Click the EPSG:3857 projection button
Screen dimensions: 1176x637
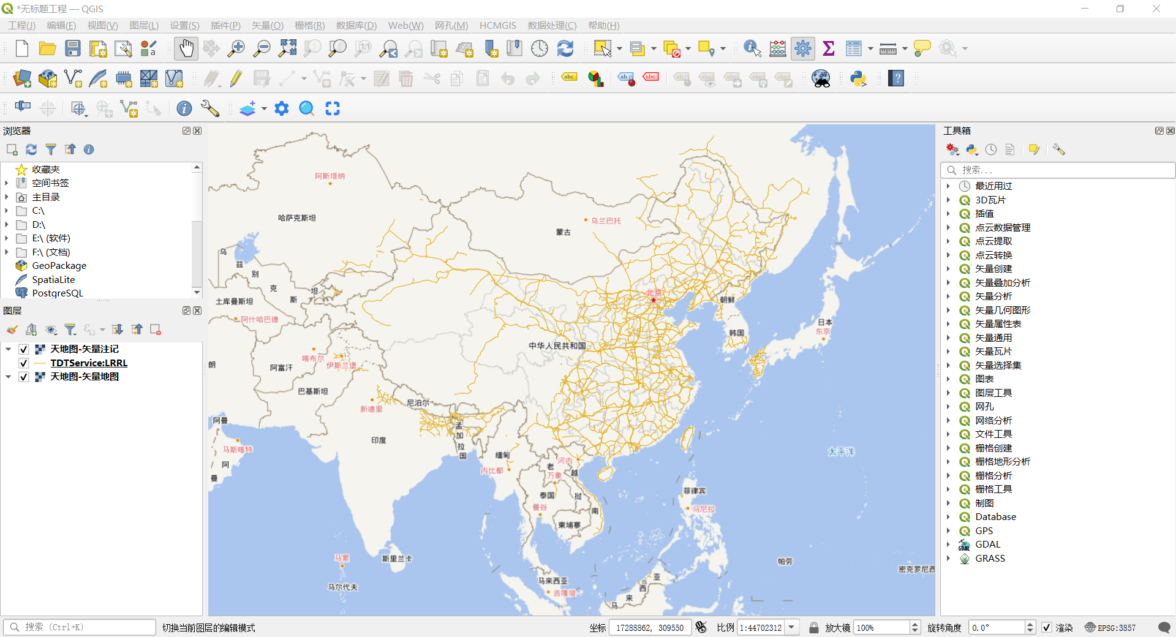click(x=1110, y=627)
